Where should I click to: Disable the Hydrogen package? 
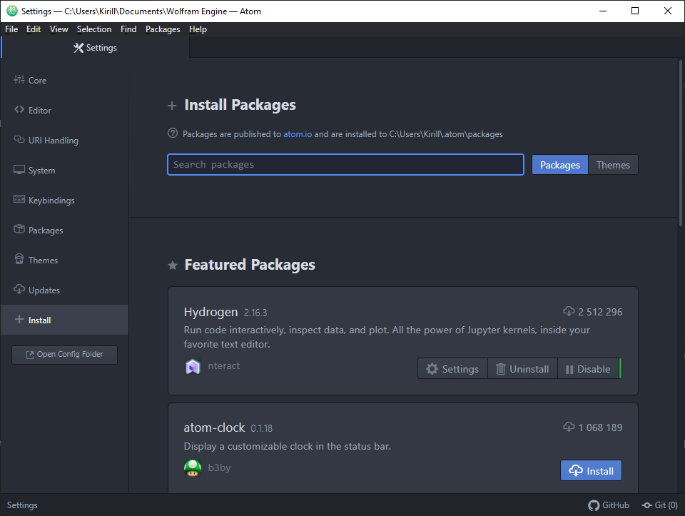(588, 369)
